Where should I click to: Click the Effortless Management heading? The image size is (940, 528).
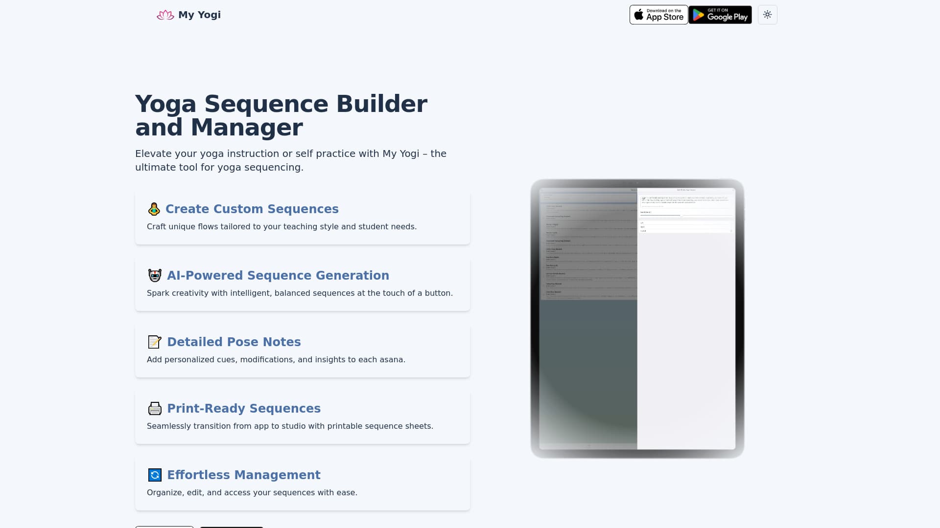pyautogui.click(x=243, y=475)
